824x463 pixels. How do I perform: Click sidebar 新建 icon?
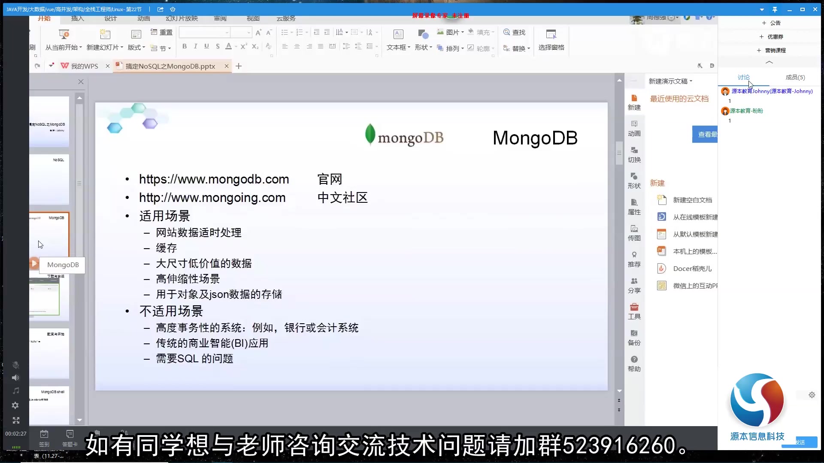point(634,102)
